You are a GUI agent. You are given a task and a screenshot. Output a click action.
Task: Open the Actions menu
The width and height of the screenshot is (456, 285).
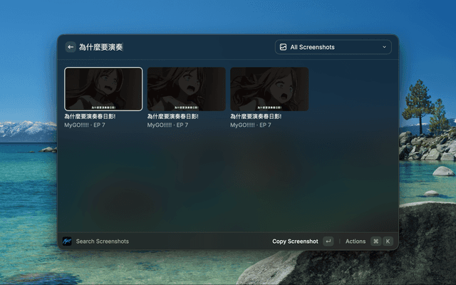pyautogui.click(x=356, y=242)
